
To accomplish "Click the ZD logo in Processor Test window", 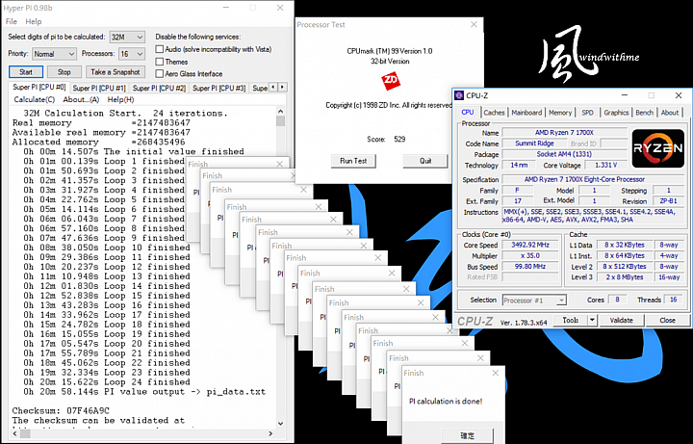I will (x=391, y=81).
